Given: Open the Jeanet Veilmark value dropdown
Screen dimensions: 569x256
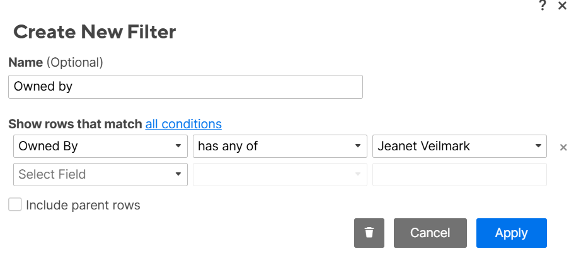Looking at the screenshot, I should point(459,147).
